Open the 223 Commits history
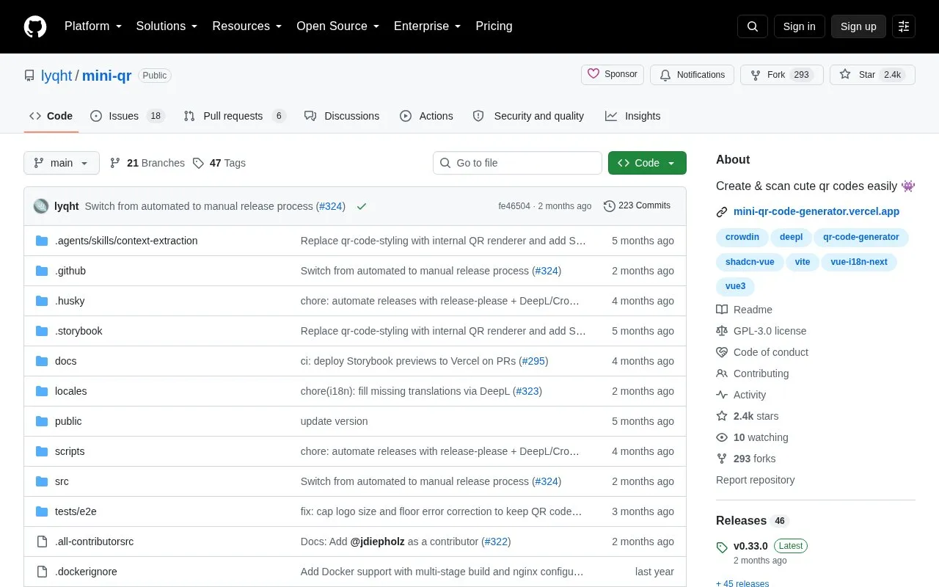Screen dimensions: 939x587 point(637,205)
